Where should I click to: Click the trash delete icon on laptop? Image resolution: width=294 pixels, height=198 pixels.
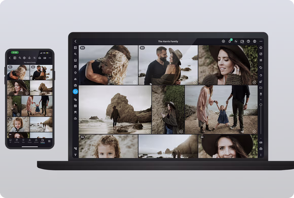[x=261, y=94]
